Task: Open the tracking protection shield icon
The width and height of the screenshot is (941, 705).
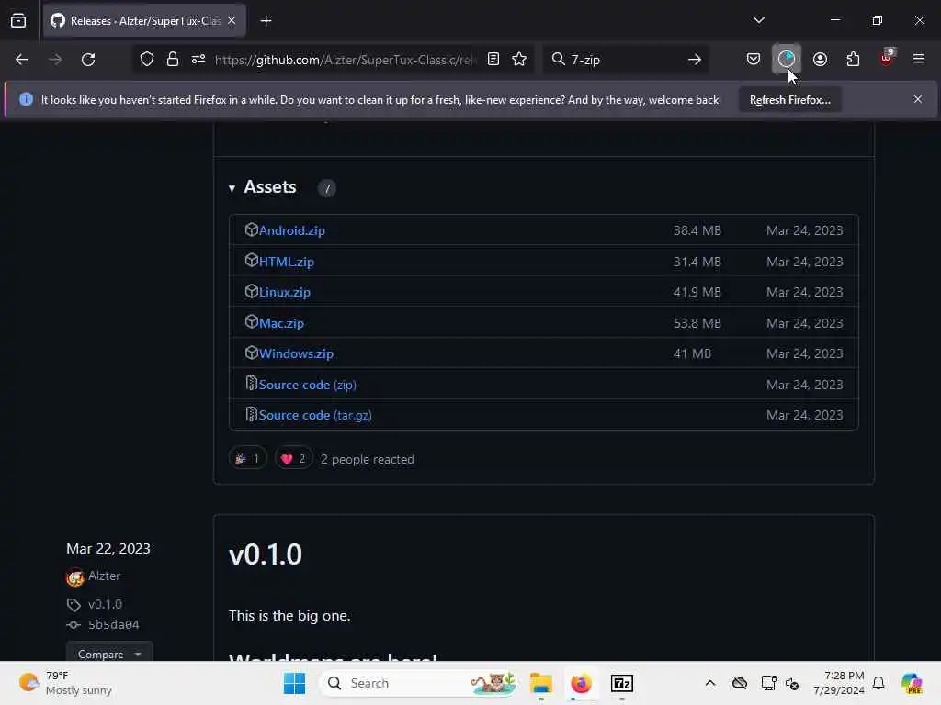Action: 147,60
